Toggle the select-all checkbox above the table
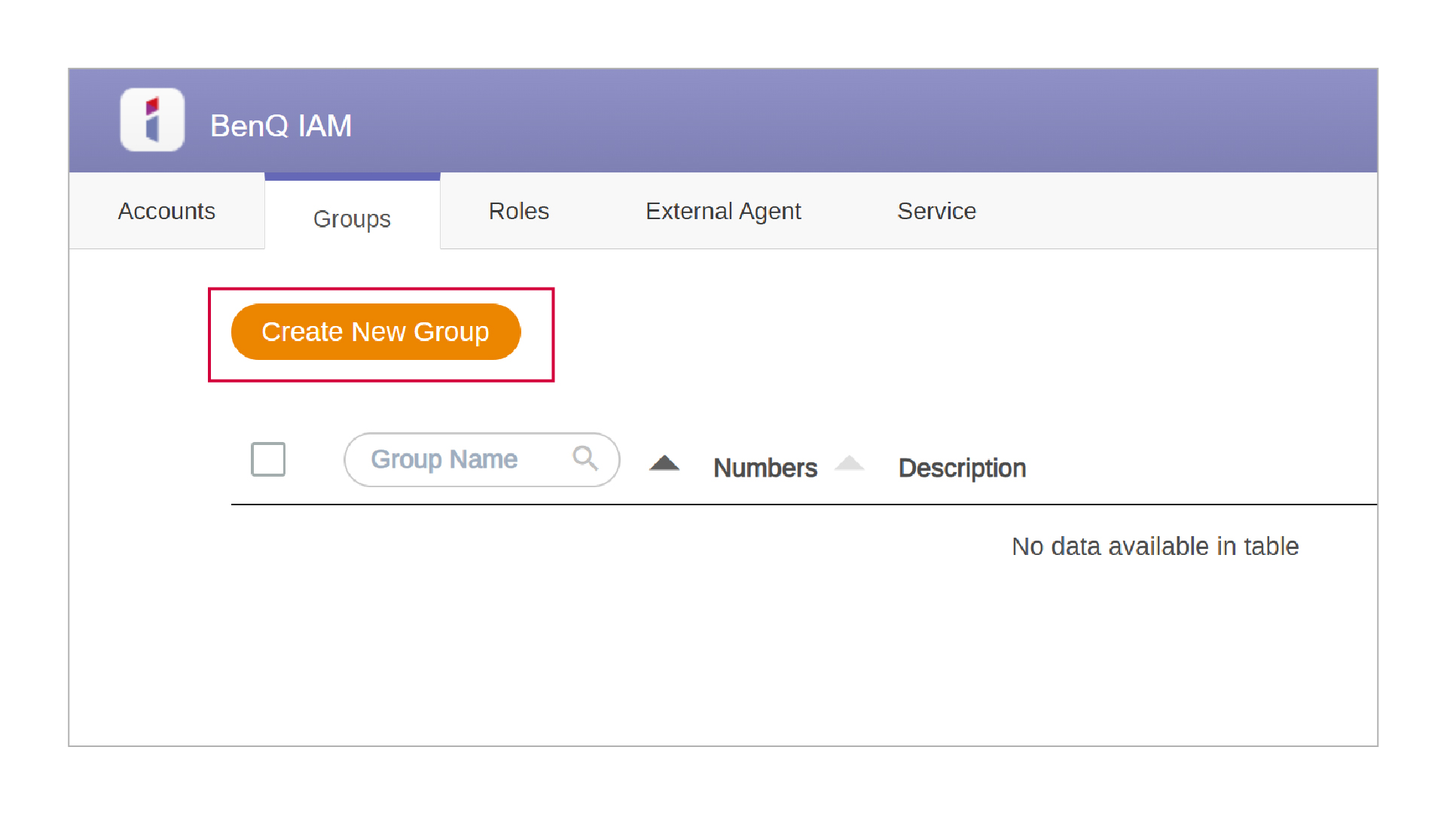 (267, 459)
